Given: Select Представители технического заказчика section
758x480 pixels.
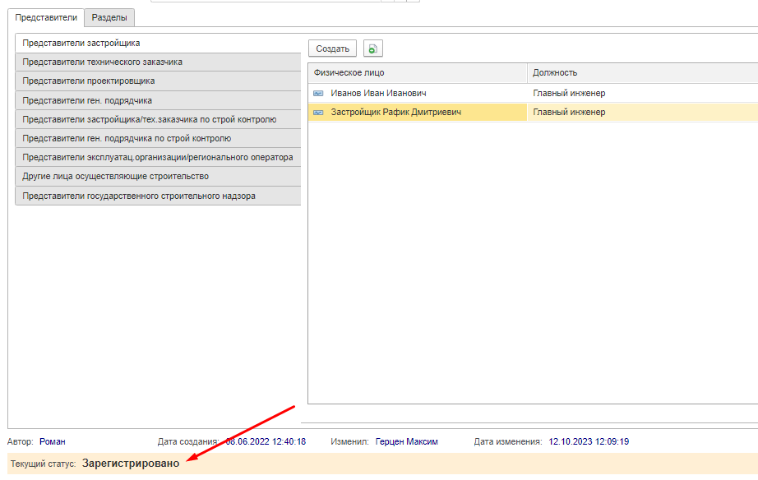Looking at the screenshot, I should pyautogui.click(x=158, y=62).
